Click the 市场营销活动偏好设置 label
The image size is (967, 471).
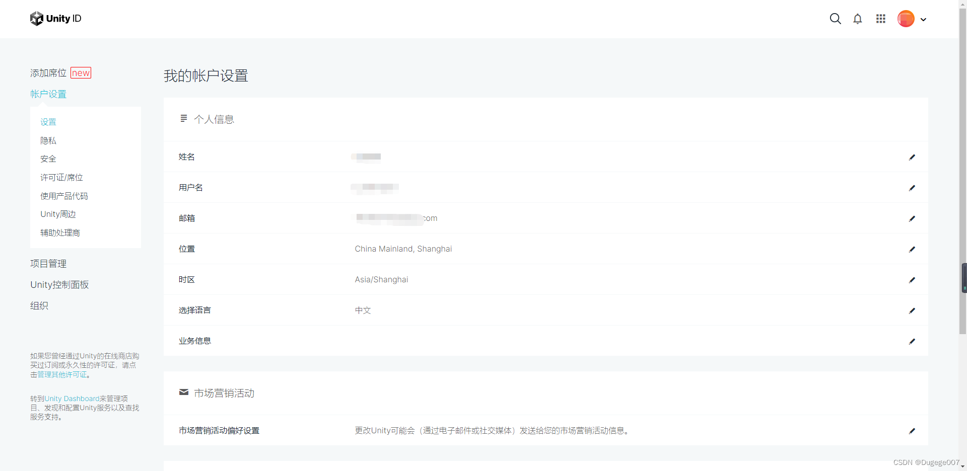tap(219, 431)
